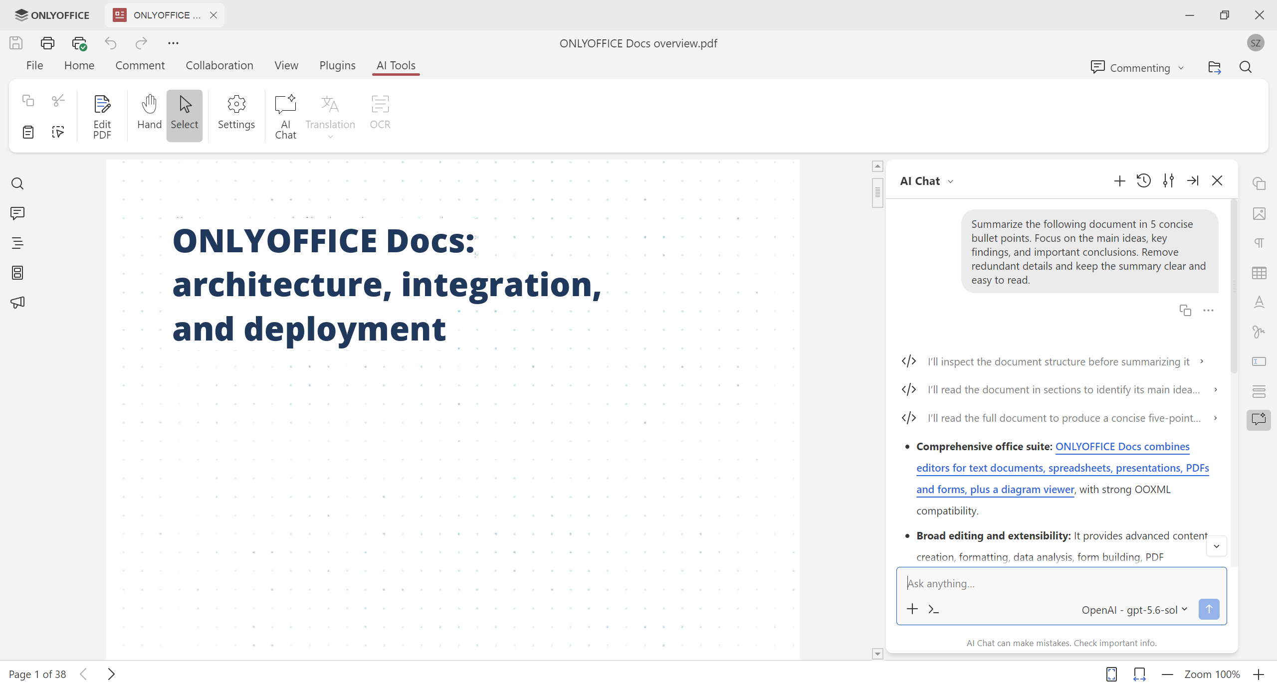Focus the Ask anything input field

coord(1062,583)
